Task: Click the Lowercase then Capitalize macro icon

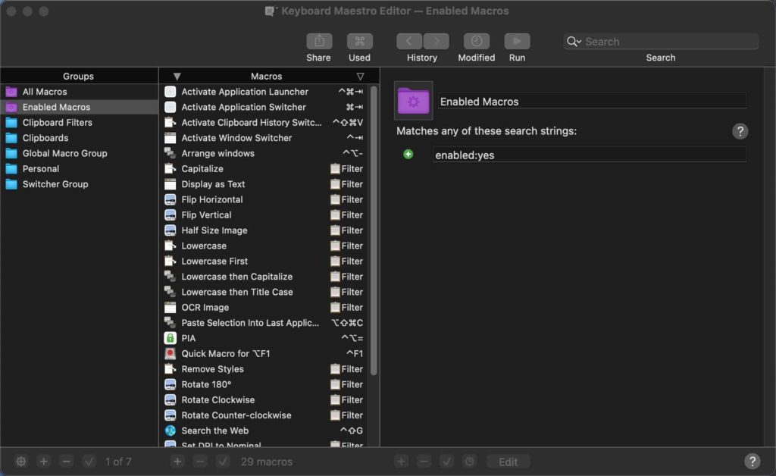Action: click(171, 276)
